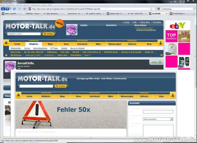Open Shop in top navbar
Screen dimensions: 197x143
tap(149, 44)
